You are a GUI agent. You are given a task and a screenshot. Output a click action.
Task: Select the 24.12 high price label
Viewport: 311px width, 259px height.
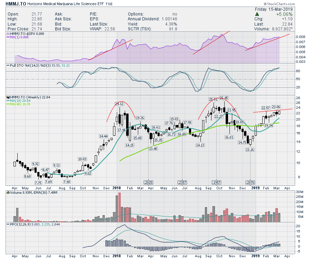[x=119, y=103]
